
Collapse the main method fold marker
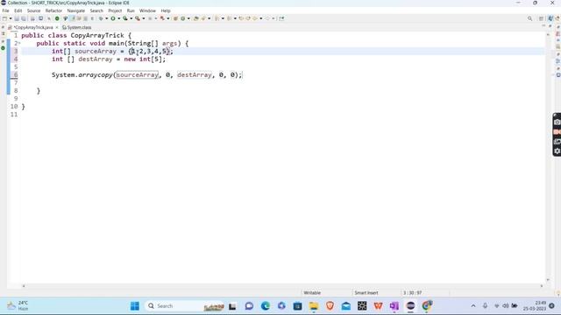[x=19, y=43]
